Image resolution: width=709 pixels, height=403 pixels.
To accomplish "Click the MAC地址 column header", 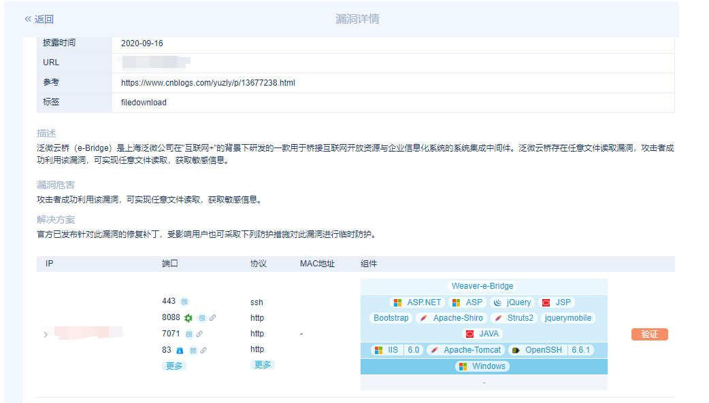I will coord(317,264).
